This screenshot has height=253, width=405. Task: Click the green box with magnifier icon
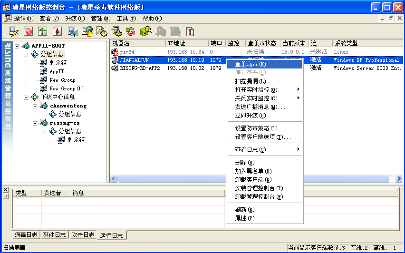click(x=145, y=31)
